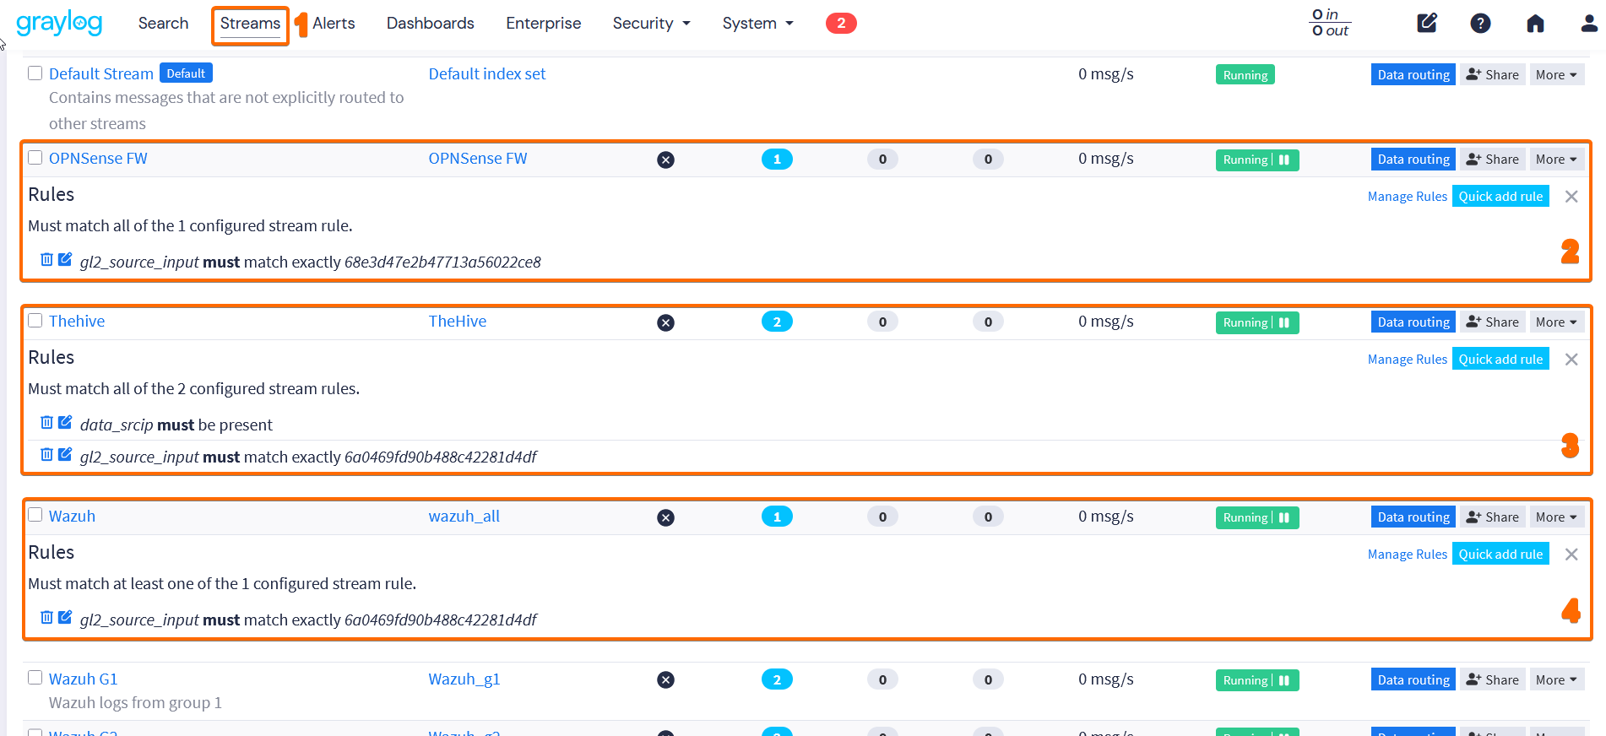Edit the OPNSense FW gl2_source_input rule
Image resolution: width=1606 pixels, height=736 pixels.
point(65,259)
